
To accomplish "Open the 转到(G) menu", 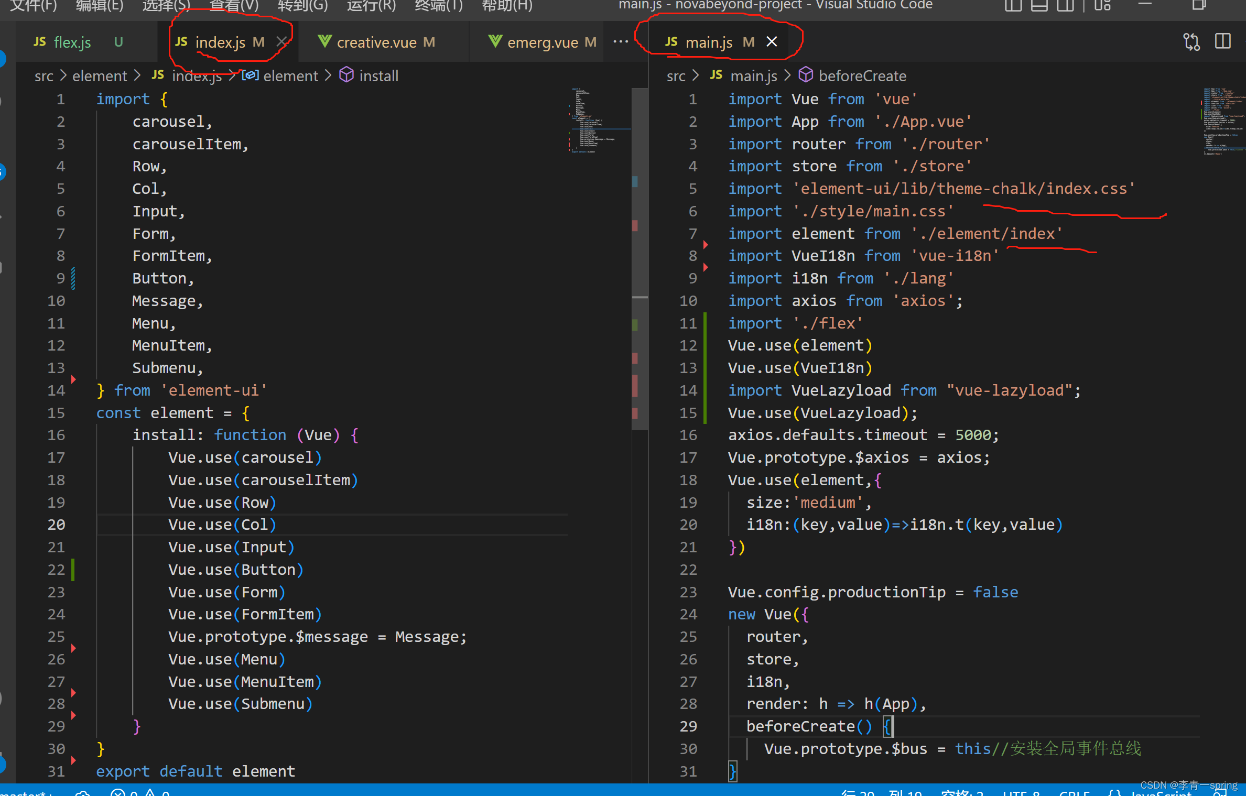I will [x=302, y=5].
